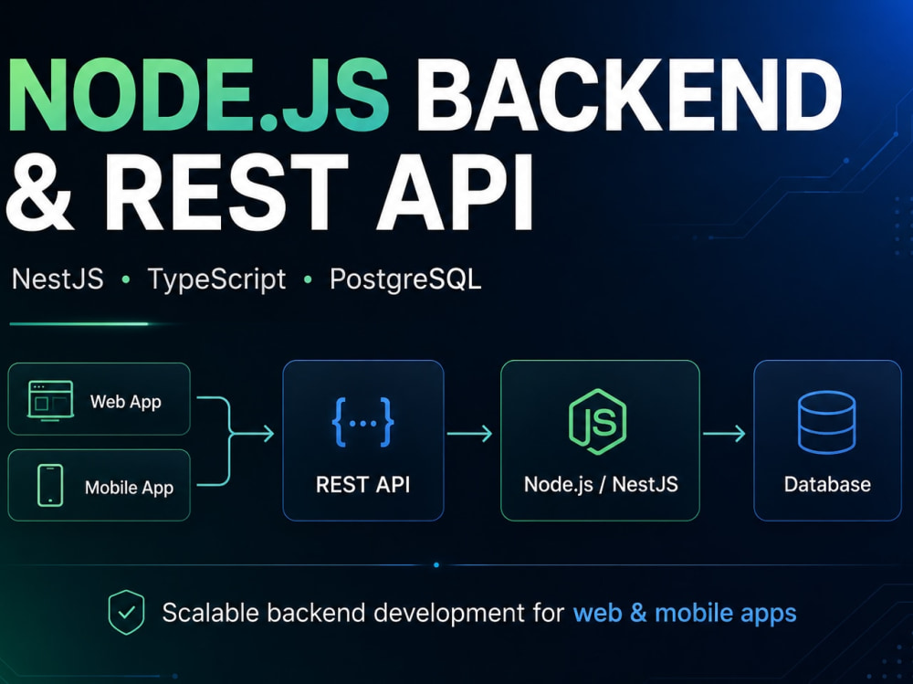Select the Web App card

coord(99,399)
